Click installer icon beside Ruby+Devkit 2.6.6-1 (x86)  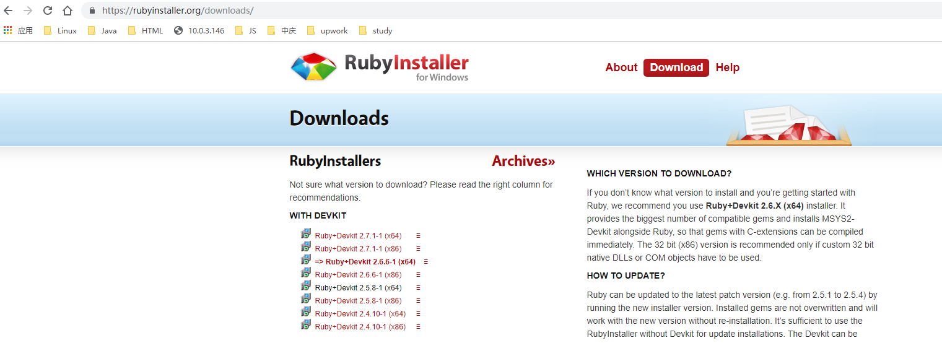point(306,273)
